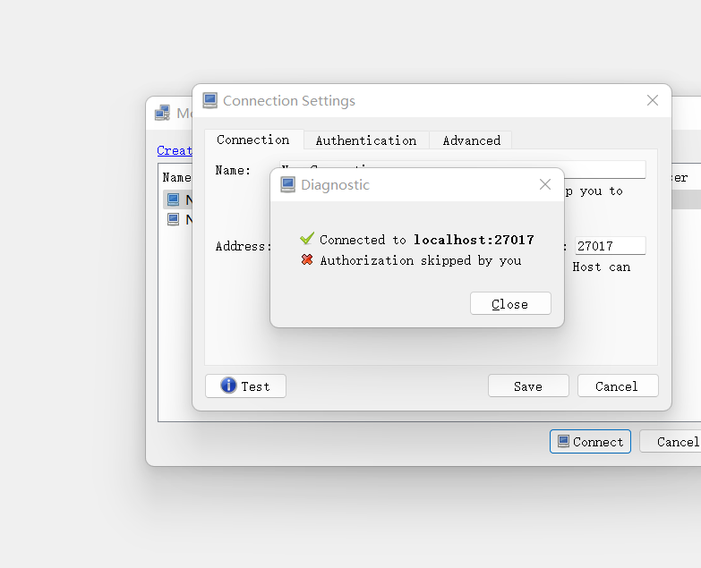Click the Diagnostic dialog title bar icon

pyautogui.click(x=288, y=184)
